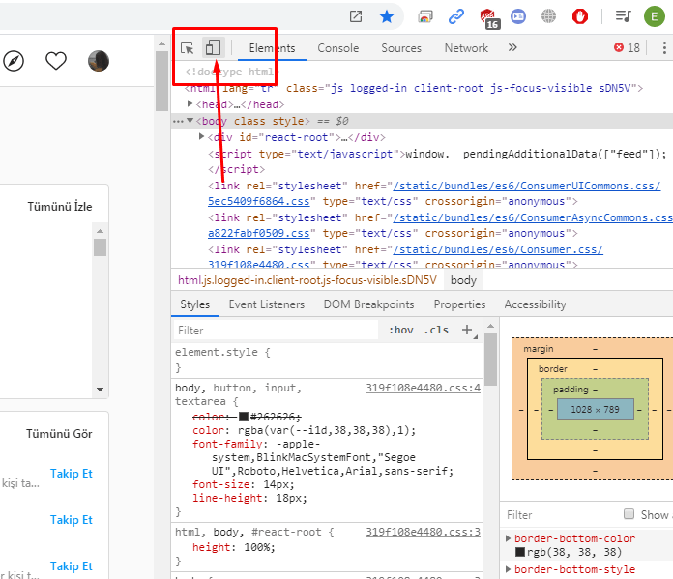Viewport: 673px width, 579px height.
Task: Click the first Takip Et button
Action: point(72,474)
